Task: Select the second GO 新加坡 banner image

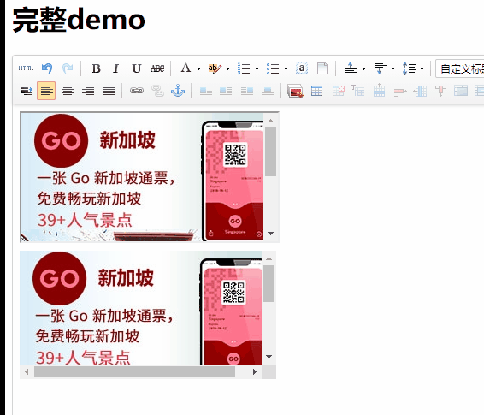Action: tap(141, 308)
